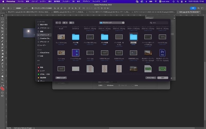
Task: Open grouping options dropdown in dialog
Action: [72, 23]
